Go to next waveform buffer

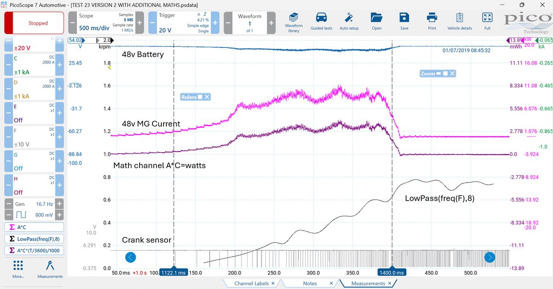point(271,23)
